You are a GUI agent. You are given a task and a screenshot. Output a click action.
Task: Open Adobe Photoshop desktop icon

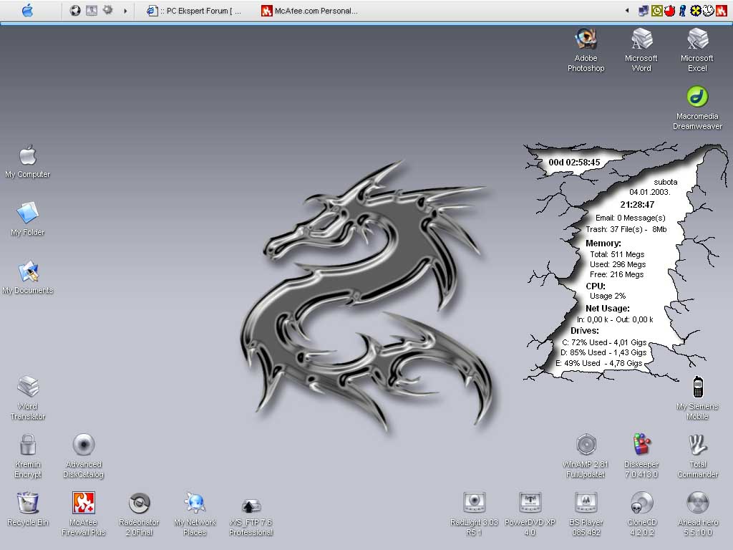[586, 39]
